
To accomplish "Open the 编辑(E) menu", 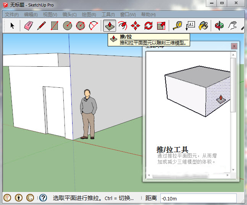I will tap(31, 15).
